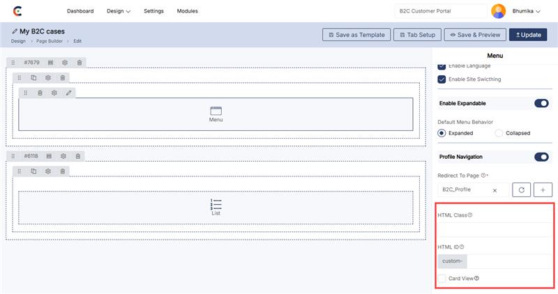This screenshot has width=558, height=294.
Task: Toggle Enable Expandable switch off
Action: tap(541, 103)
